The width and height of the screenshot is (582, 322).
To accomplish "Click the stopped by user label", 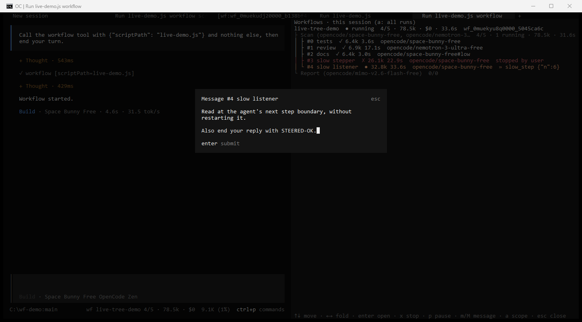I will (520, 61).
